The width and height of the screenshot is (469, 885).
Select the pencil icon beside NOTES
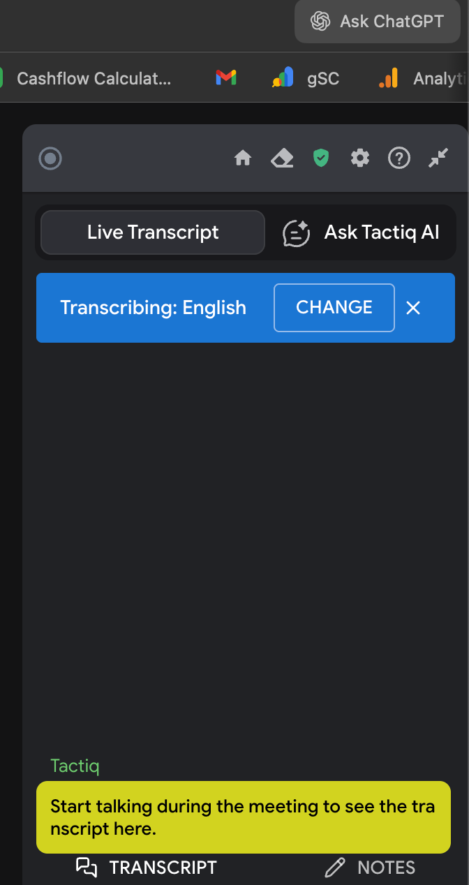coord(334,867)
